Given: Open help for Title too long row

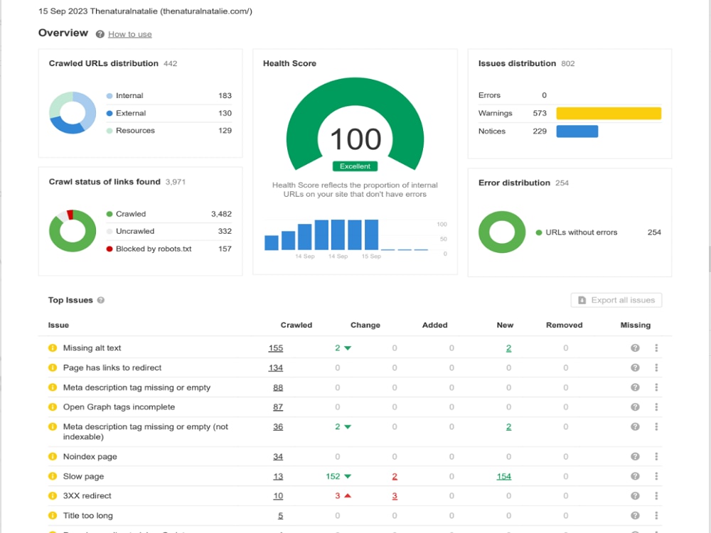Looking at the screenshot, I should 635,516.
